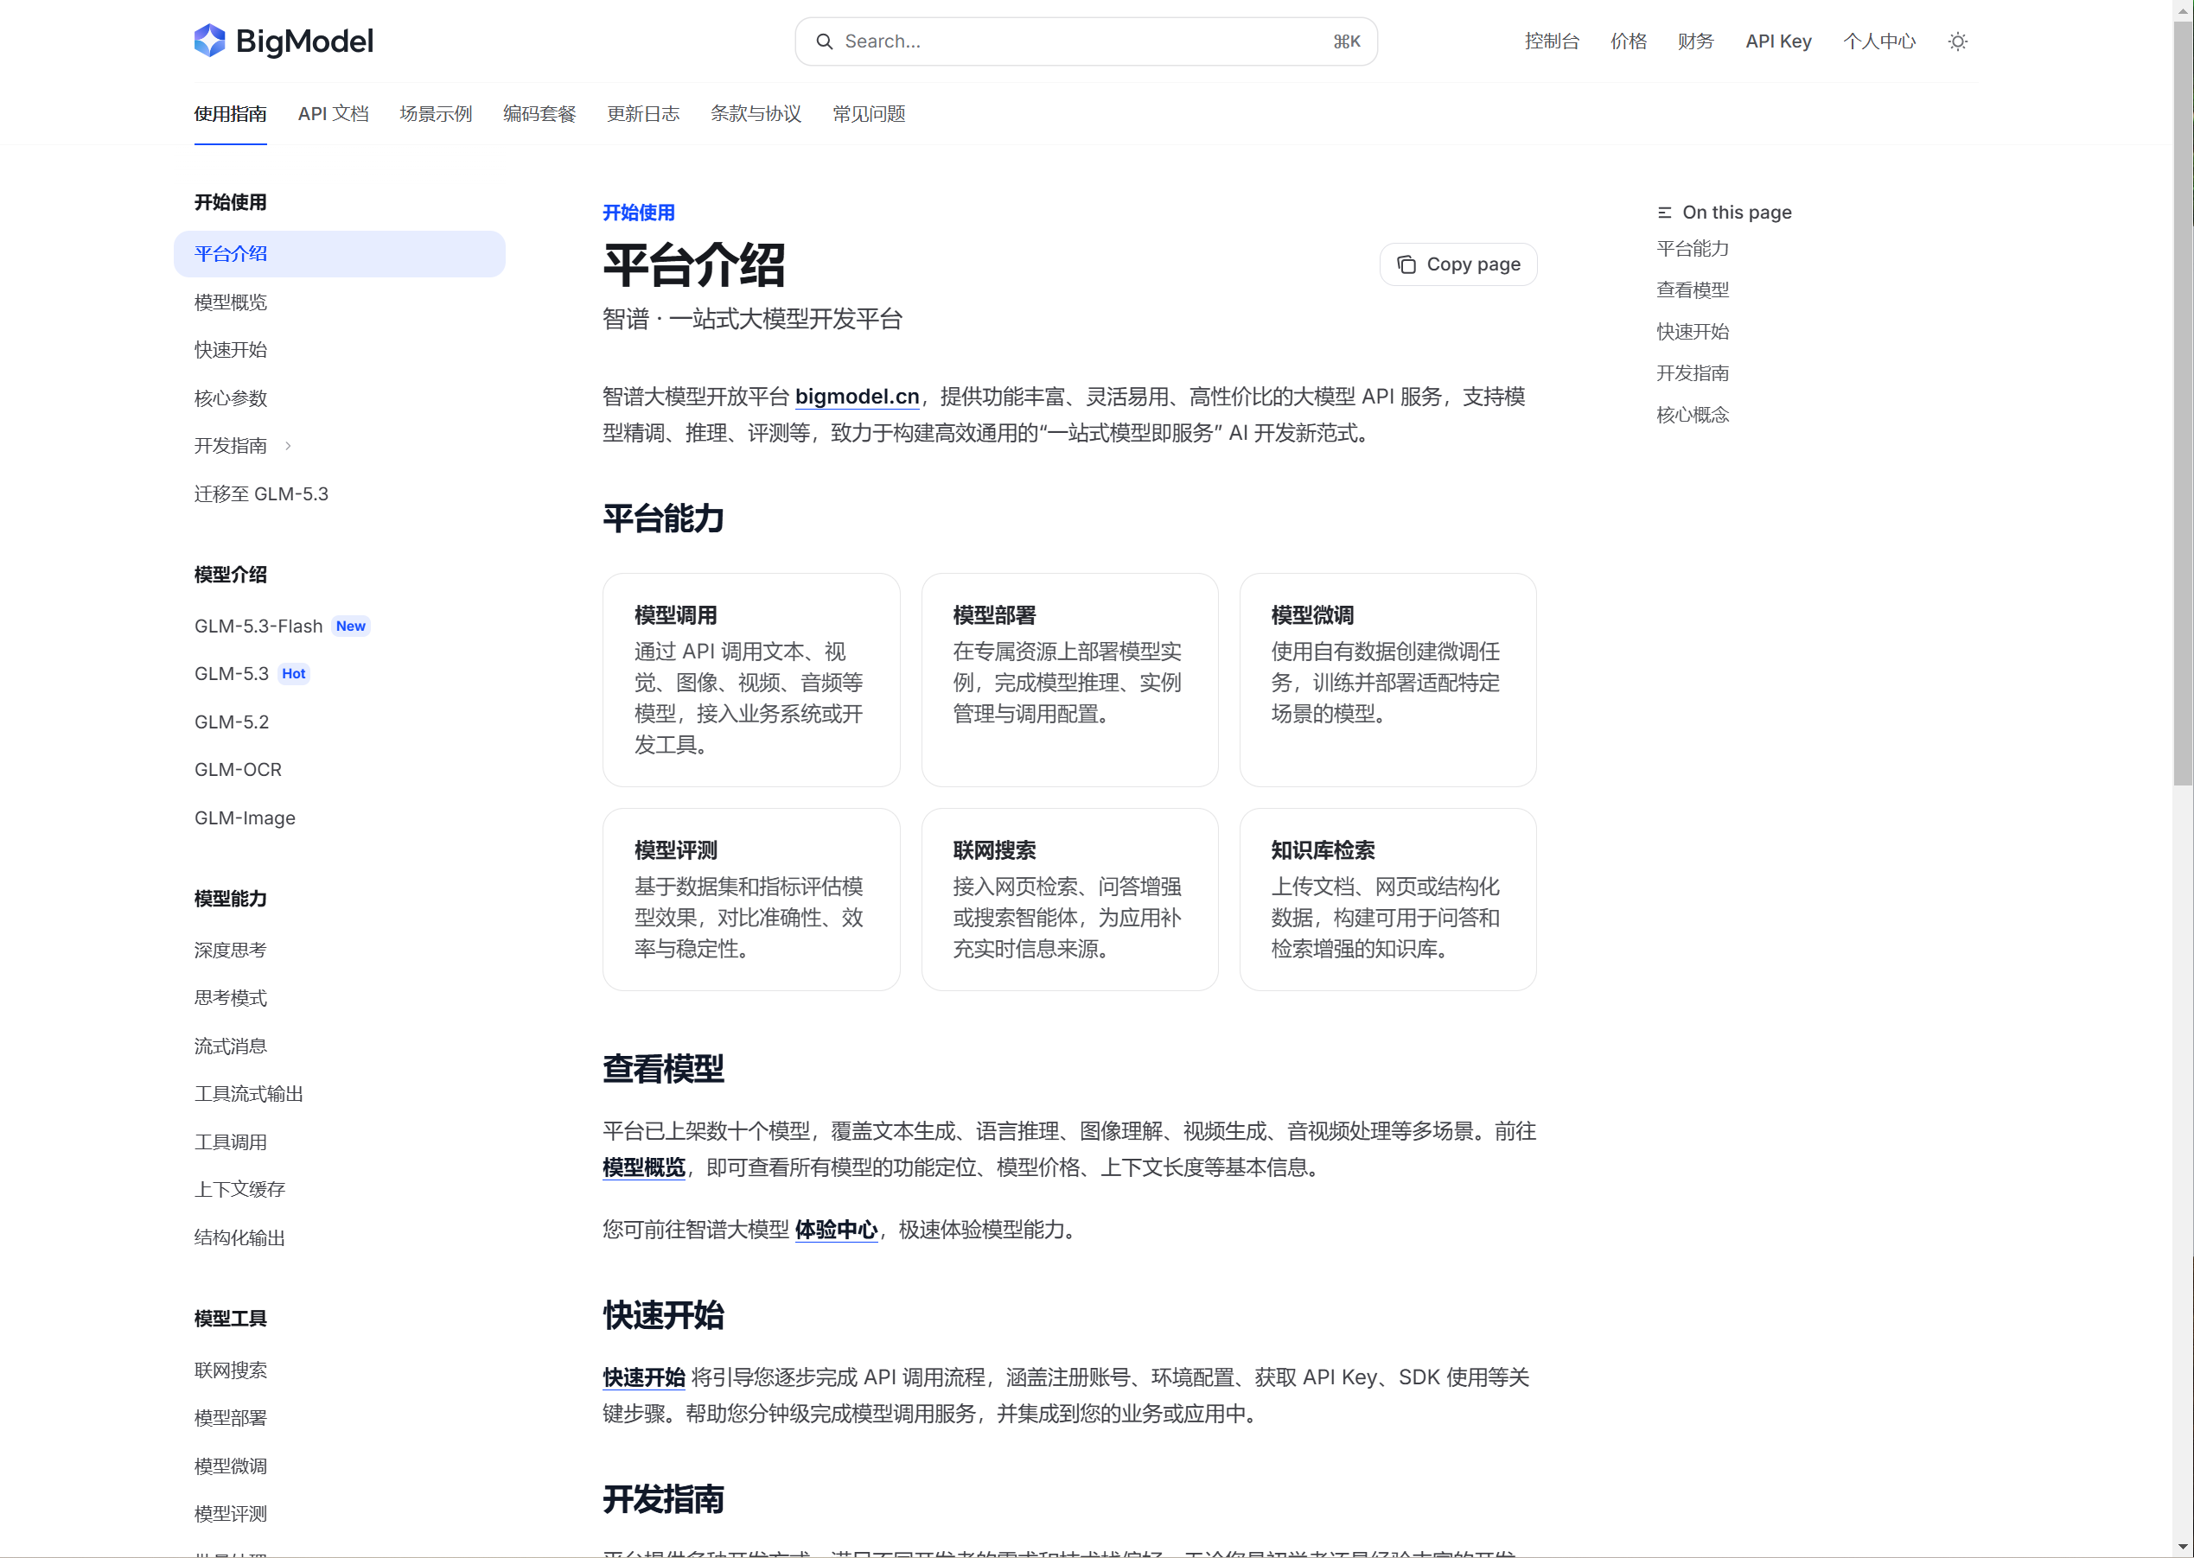
Task: Open the 模型微调 capability card
Action: tap(1387, 680)
